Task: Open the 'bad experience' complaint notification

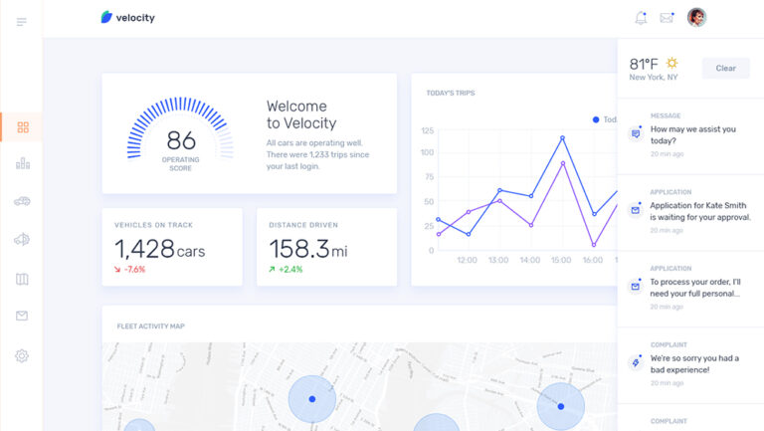Action: [x=690, y=363]
